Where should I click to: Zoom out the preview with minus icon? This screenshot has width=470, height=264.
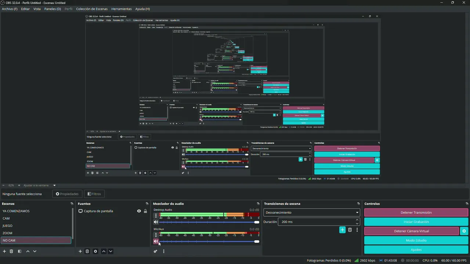3,186
